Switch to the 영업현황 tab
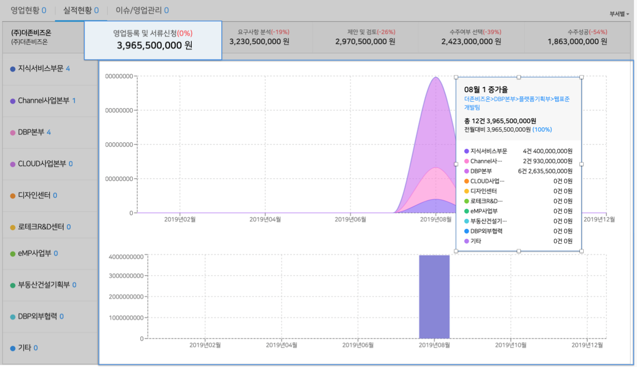Viewport: 637px width, 367px height. pyautogui.click(x=24, y=10)
